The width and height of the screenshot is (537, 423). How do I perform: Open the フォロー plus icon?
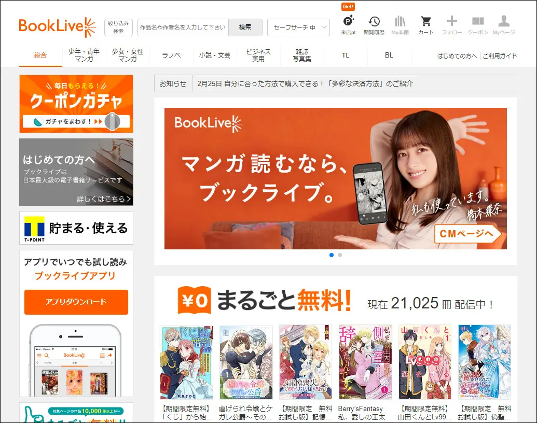pos(452,25)
